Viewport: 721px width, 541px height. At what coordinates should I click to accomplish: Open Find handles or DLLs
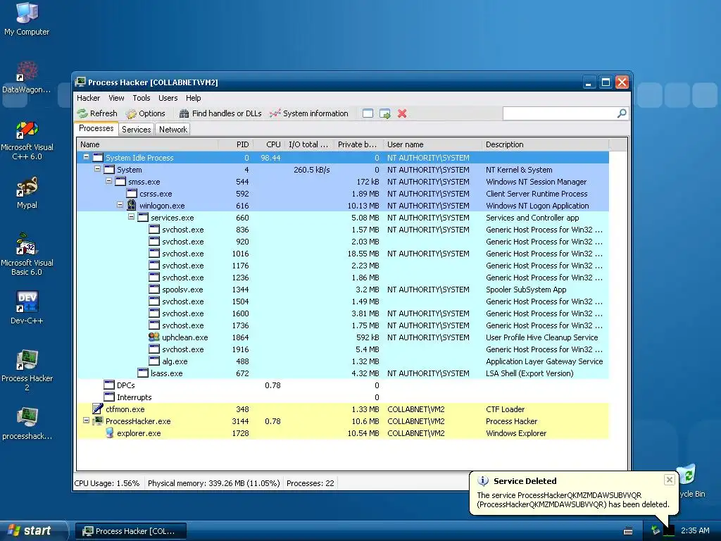(220, 113)
